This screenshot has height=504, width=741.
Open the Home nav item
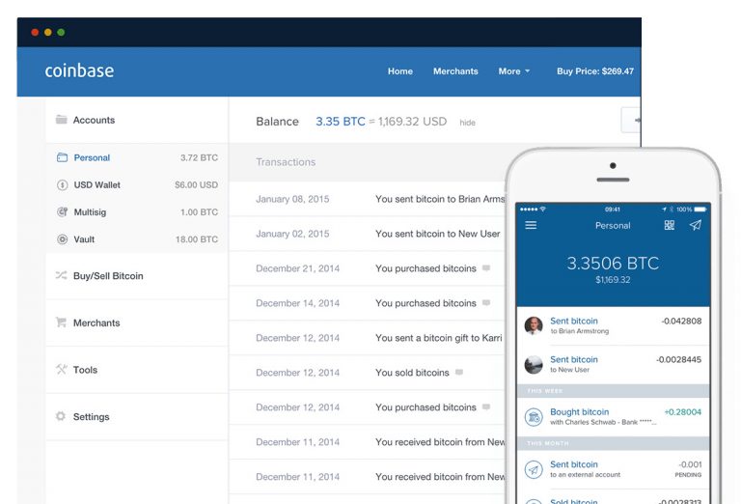click(x=400, y=71)
